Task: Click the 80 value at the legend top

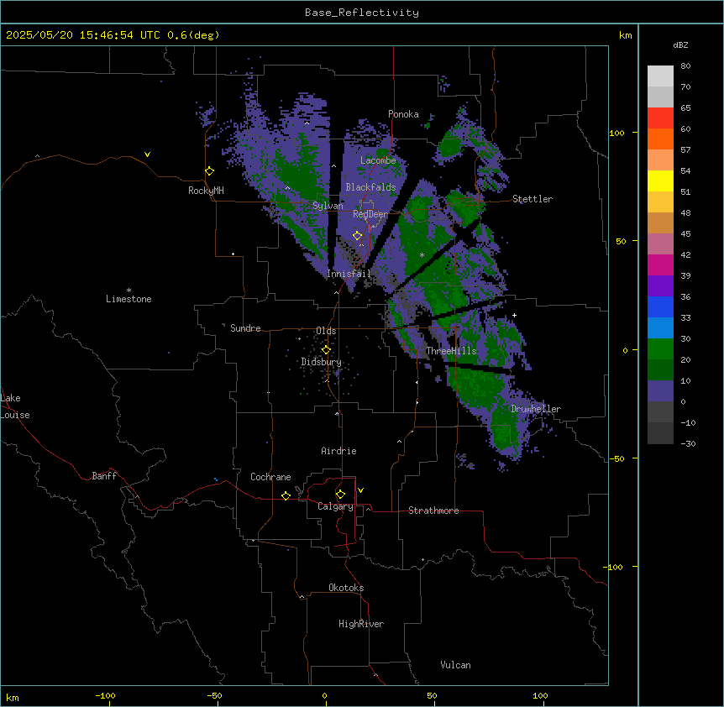Action: coord(685,66)
